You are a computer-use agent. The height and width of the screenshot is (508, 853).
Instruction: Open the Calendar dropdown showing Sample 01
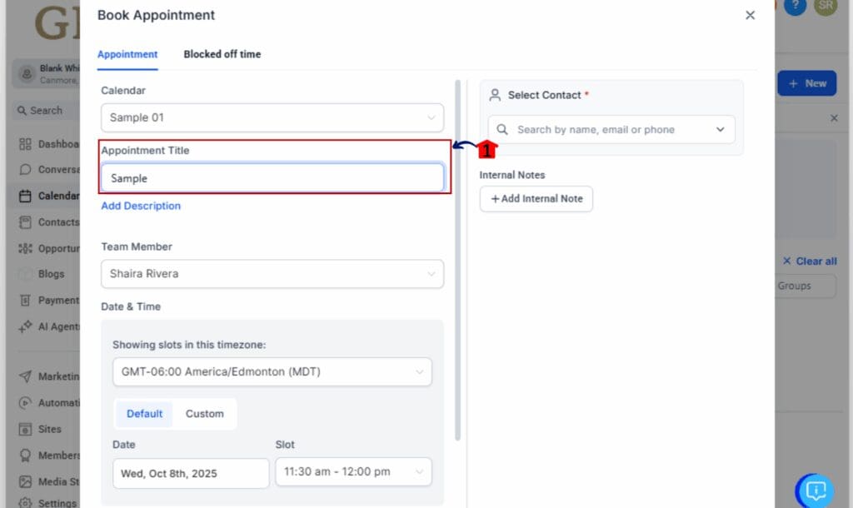(272, 117)
